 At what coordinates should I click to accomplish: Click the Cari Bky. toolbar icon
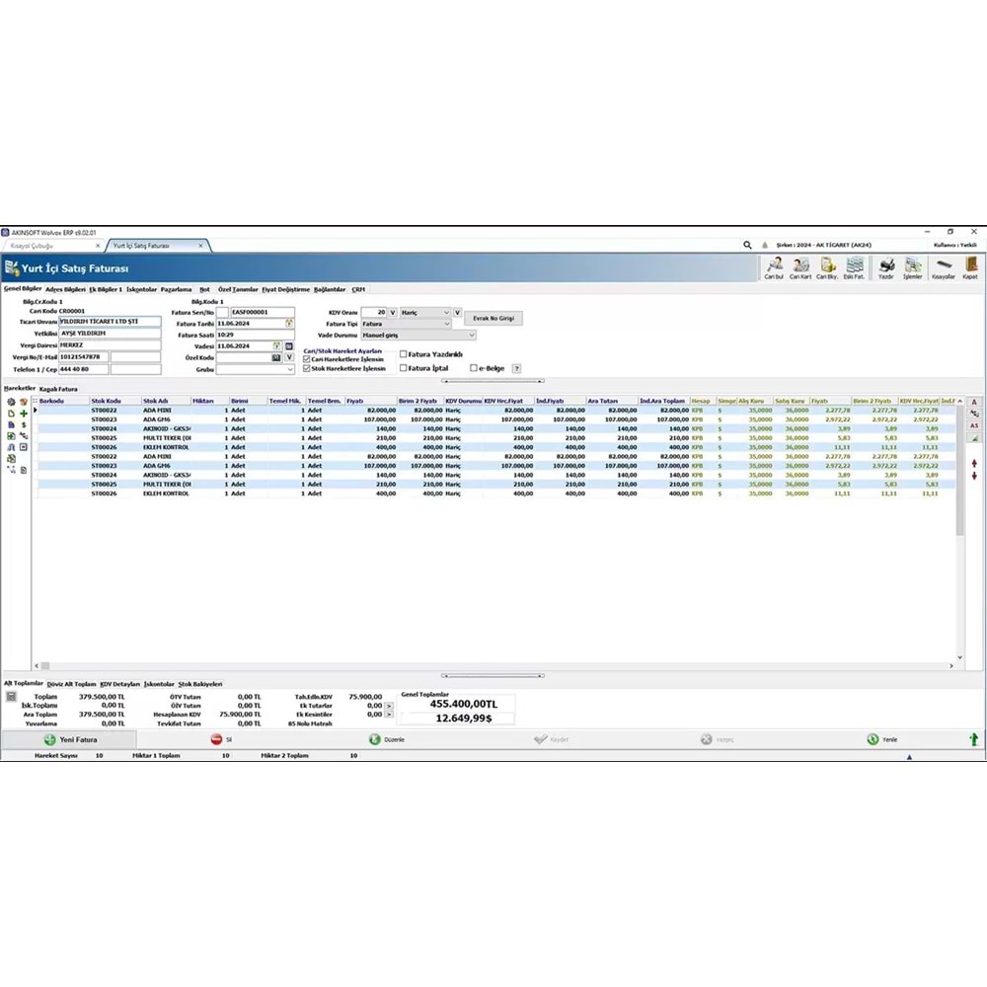tap(827, 267)
